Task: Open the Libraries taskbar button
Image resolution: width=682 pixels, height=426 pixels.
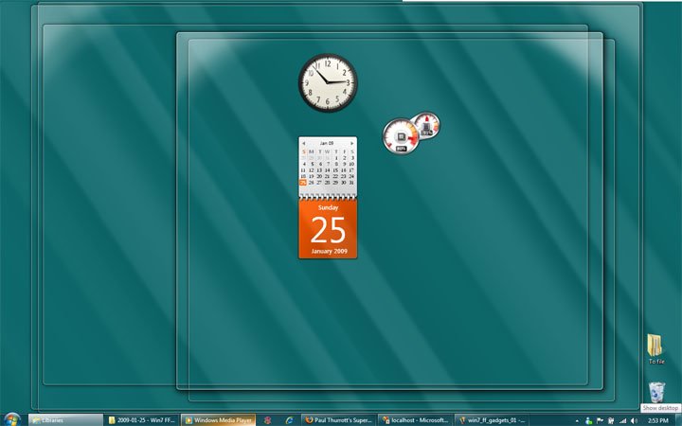Action: (x=65, y=420)
